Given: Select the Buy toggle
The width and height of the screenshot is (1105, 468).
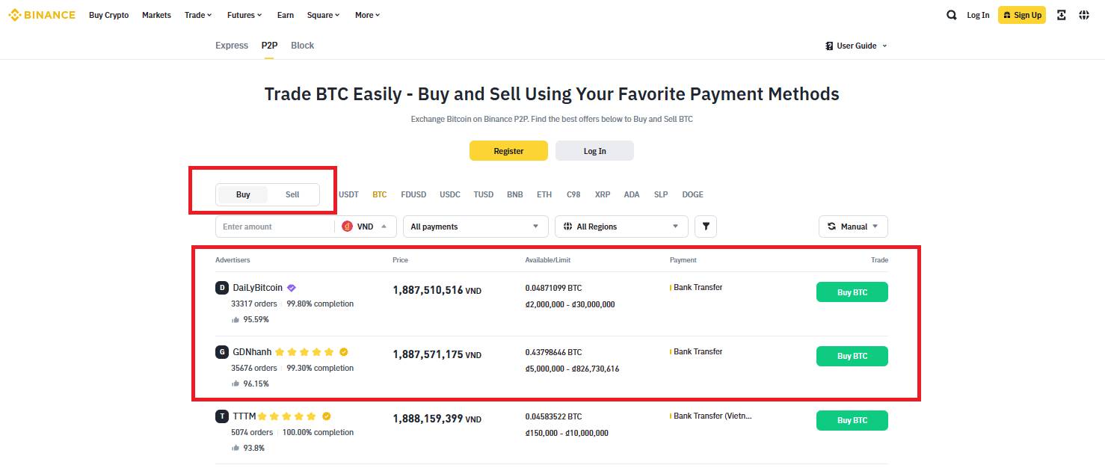Looking at the screenshot, I should click(243, 194).
